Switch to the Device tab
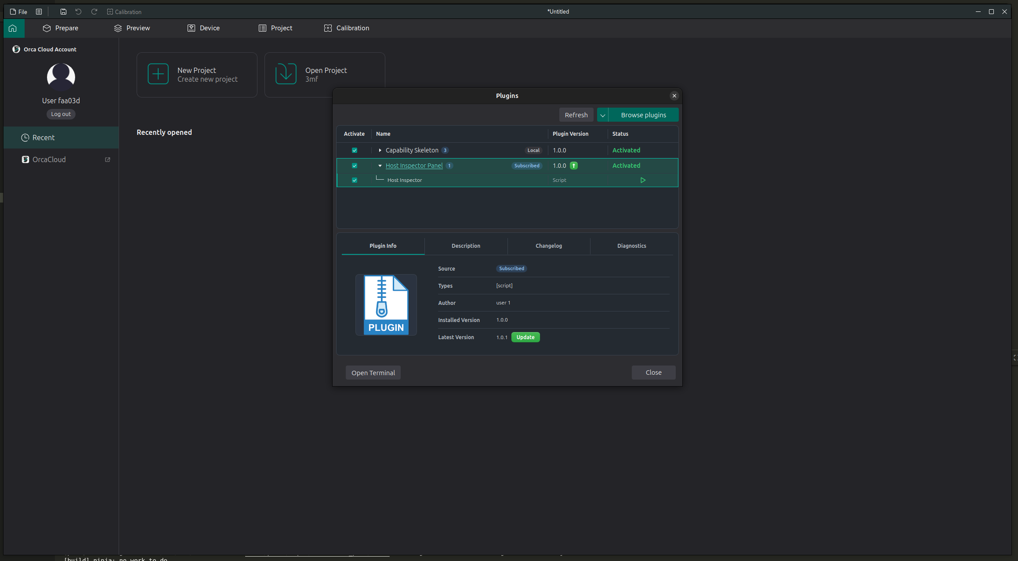The width and height of the screenshot is (1018, 561). tap(203, 28)
